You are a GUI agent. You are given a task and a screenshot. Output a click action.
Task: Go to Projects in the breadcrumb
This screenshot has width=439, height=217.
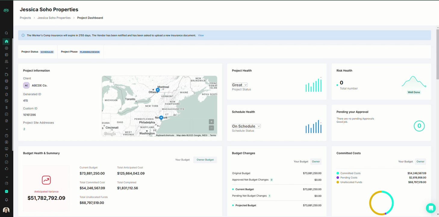pyautogui.click(x=25, y=18)
